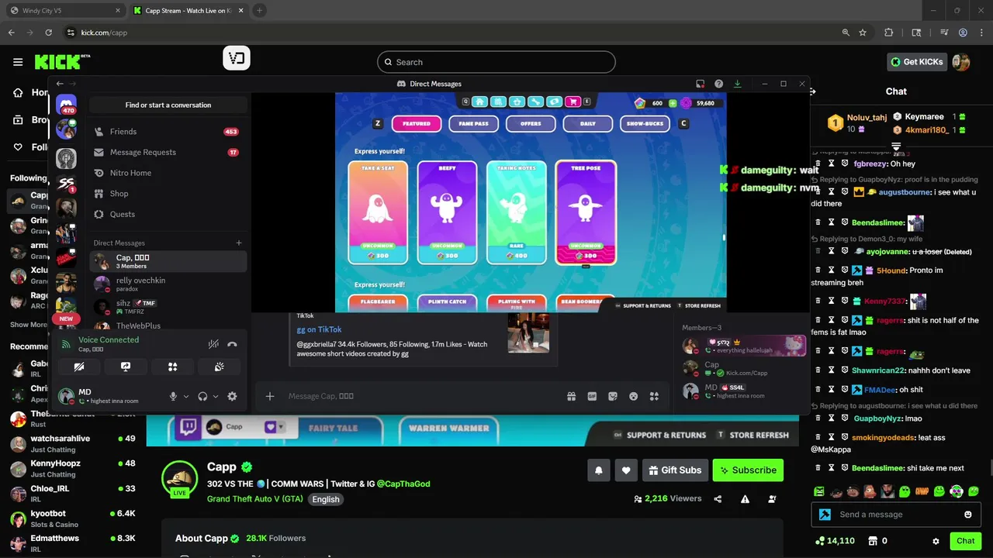
Task: Open the Discord soundboard button
Action: click(x=220, y=367)
